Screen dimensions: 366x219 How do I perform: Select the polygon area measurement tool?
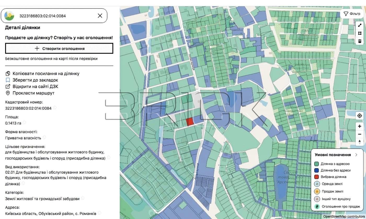[x=360, y=33]
